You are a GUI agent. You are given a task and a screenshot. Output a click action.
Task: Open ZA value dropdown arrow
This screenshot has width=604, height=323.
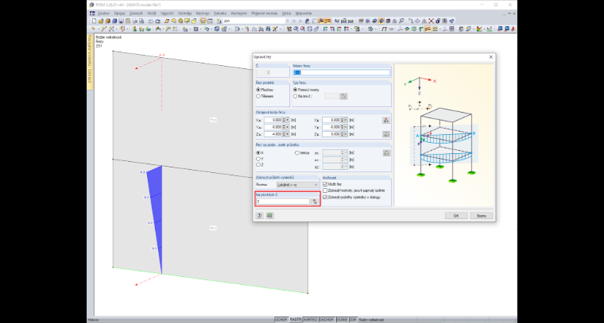[288, 134]
